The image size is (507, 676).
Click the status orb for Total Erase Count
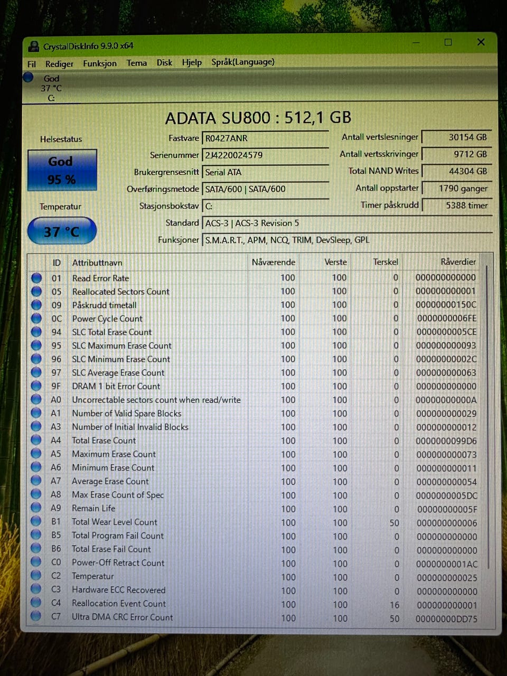[x=36, y=440]
